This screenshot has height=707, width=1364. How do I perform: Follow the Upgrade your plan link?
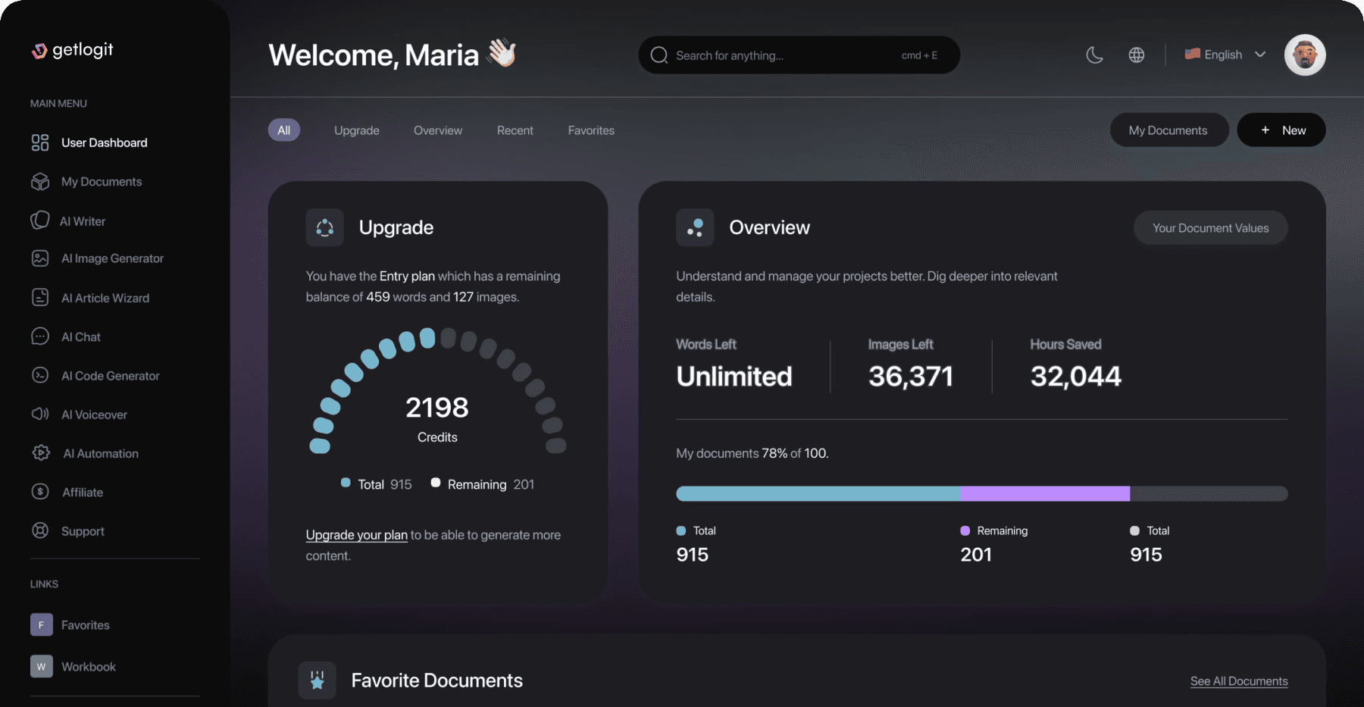tap(357, 534)
